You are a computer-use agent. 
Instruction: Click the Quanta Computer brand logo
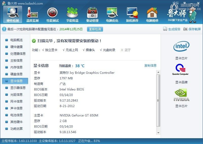tap(180, 69)
